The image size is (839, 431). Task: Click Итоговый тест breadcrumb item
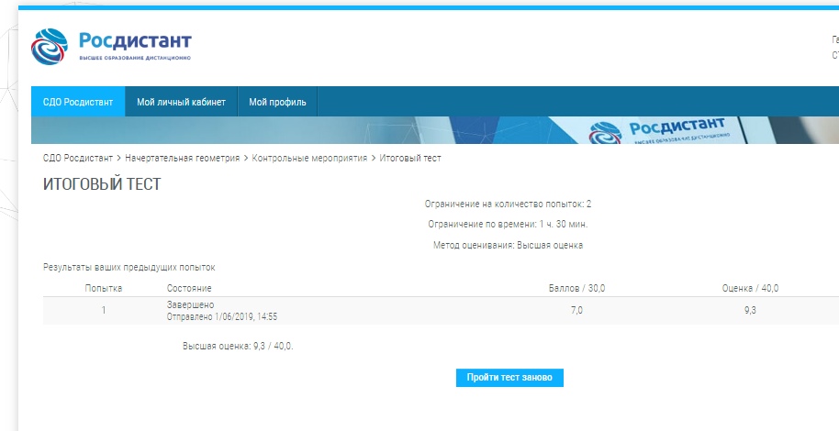pos(410,159)
